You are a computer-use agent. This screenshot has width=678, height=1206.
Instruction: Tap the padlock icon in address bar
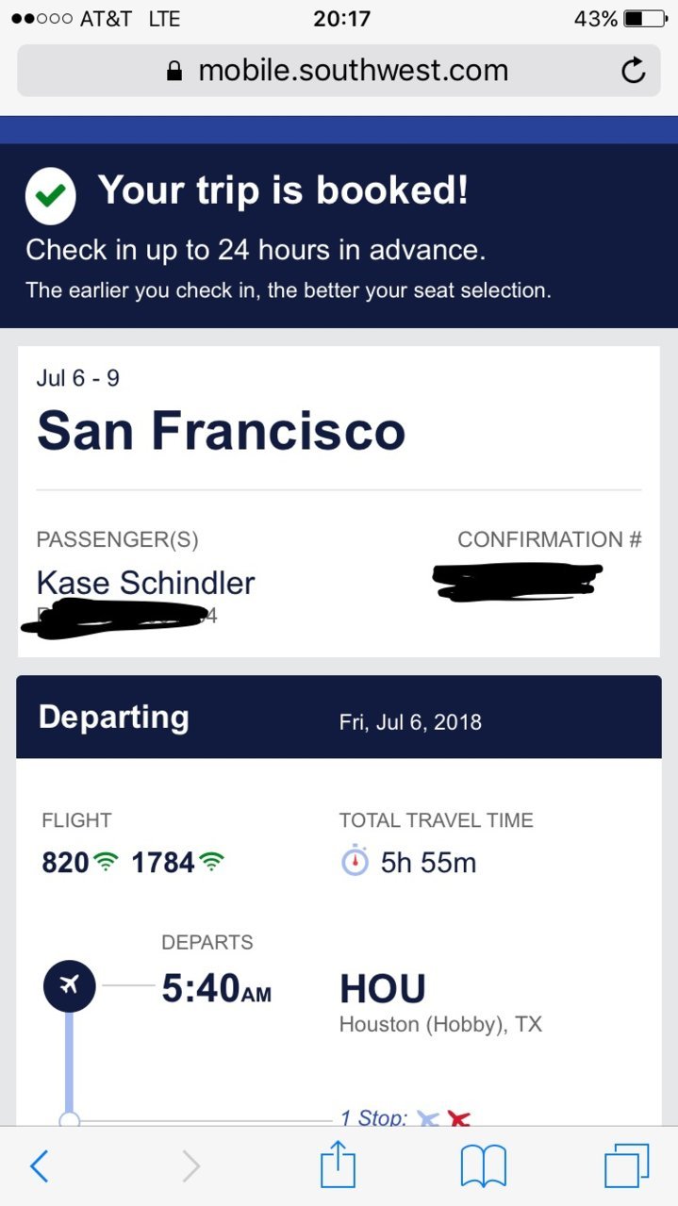[174, 72]
